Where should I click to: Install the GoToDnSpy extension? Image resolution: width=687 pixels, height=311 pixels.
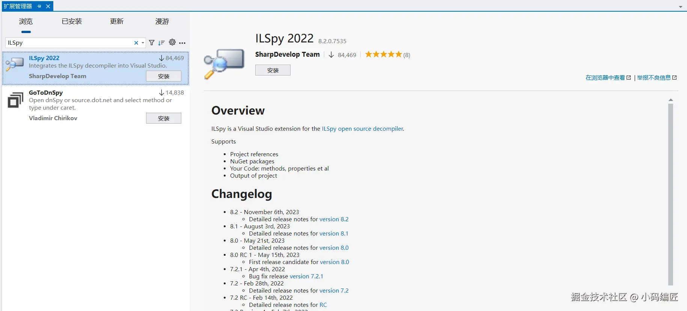click(164, 118)
